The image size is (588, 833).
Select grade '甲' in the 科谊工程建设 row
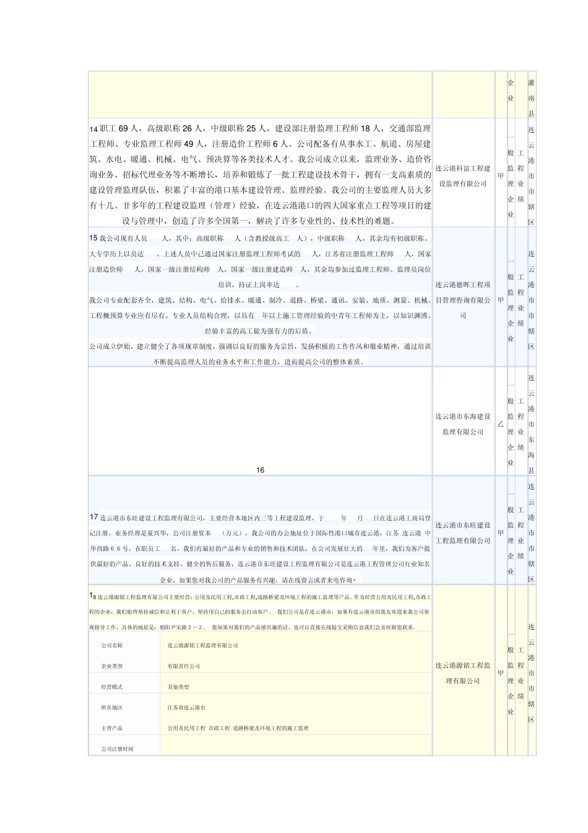[x=500, y=176]
